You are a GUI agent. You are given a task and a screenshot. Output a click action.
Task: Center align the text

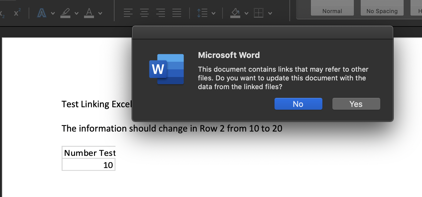click(144, 13)
